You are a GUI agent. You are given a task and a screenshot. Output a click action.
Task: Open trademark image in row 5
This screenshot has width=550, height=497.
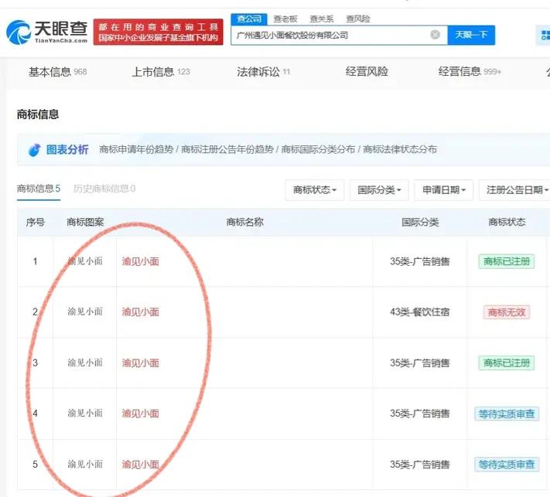point(85,465)
